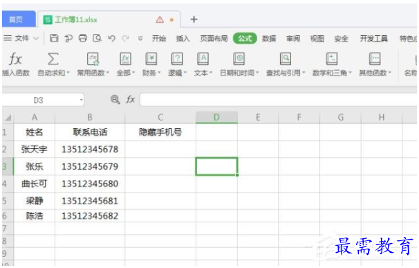Go to the 首页 home tab
This screenshot has height=268, width=419.
click(x=18, y=19)
